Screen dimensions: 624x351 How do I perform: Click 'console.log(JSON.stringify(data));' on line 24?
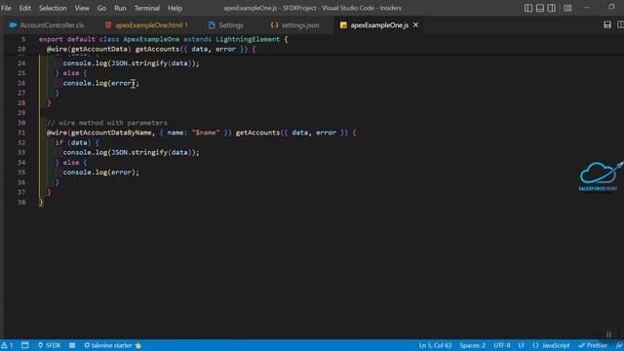(x=132, y=62)
